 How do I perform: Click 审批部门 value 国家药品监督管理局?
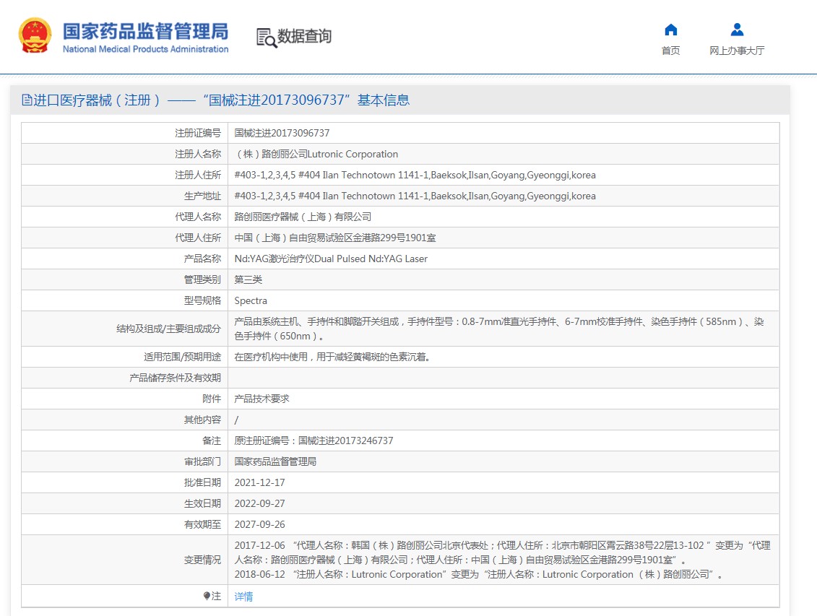point(275,461)
